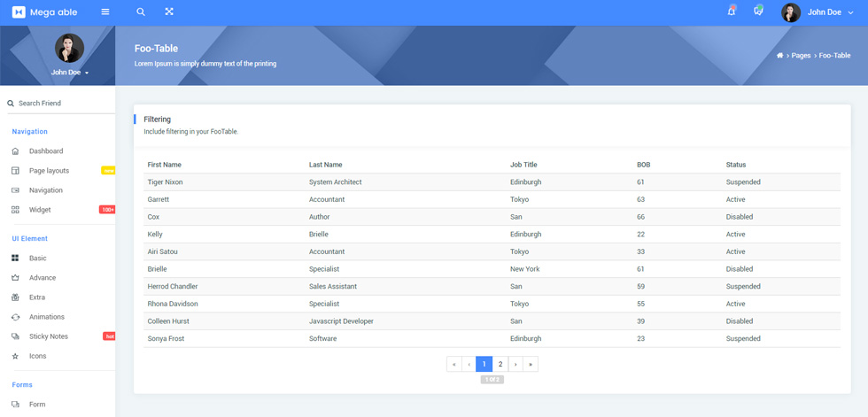This screenshot has height=417, width=868.
Task: Click the Navigation sidebar icon
Action: point(16,190)
